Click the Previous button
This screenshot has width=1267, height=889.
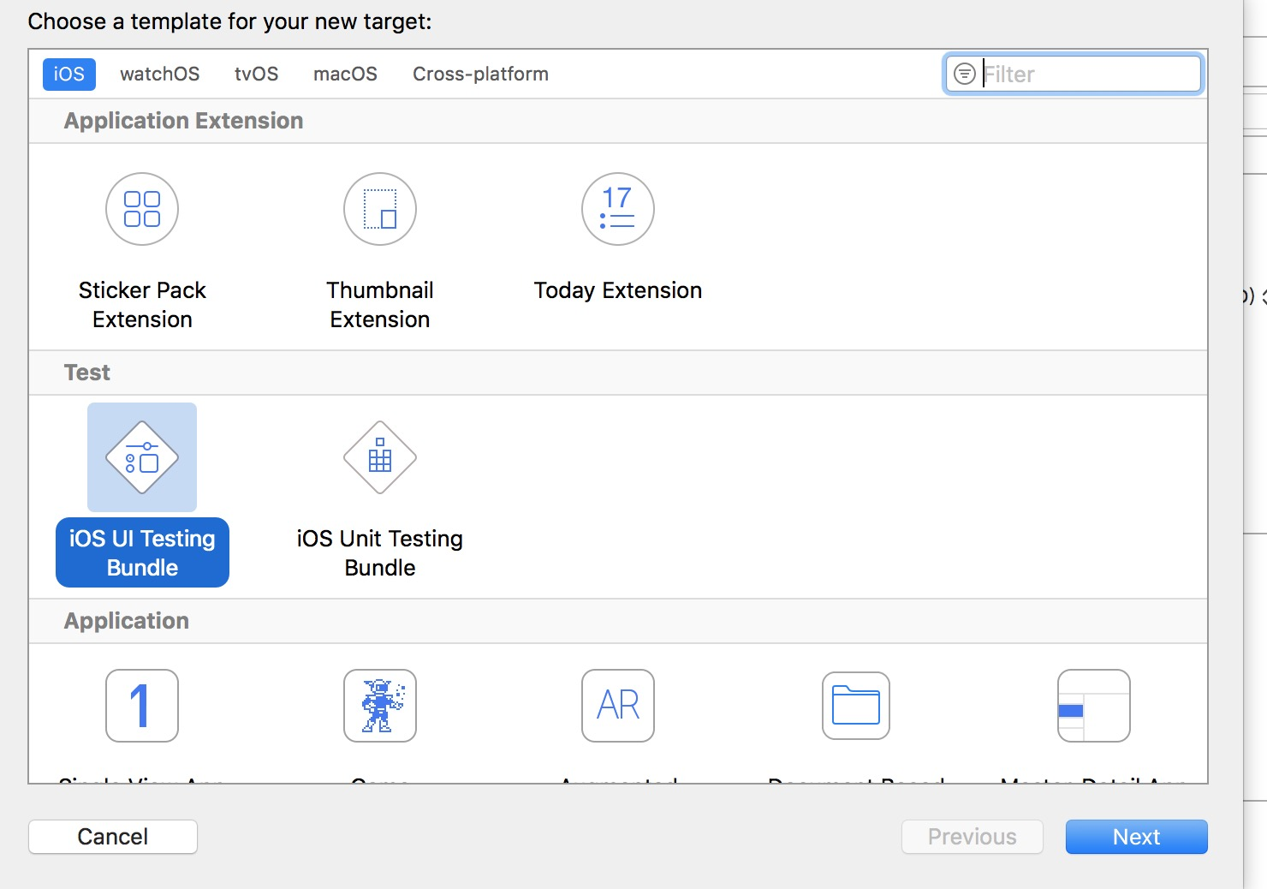tap(973, 837)
